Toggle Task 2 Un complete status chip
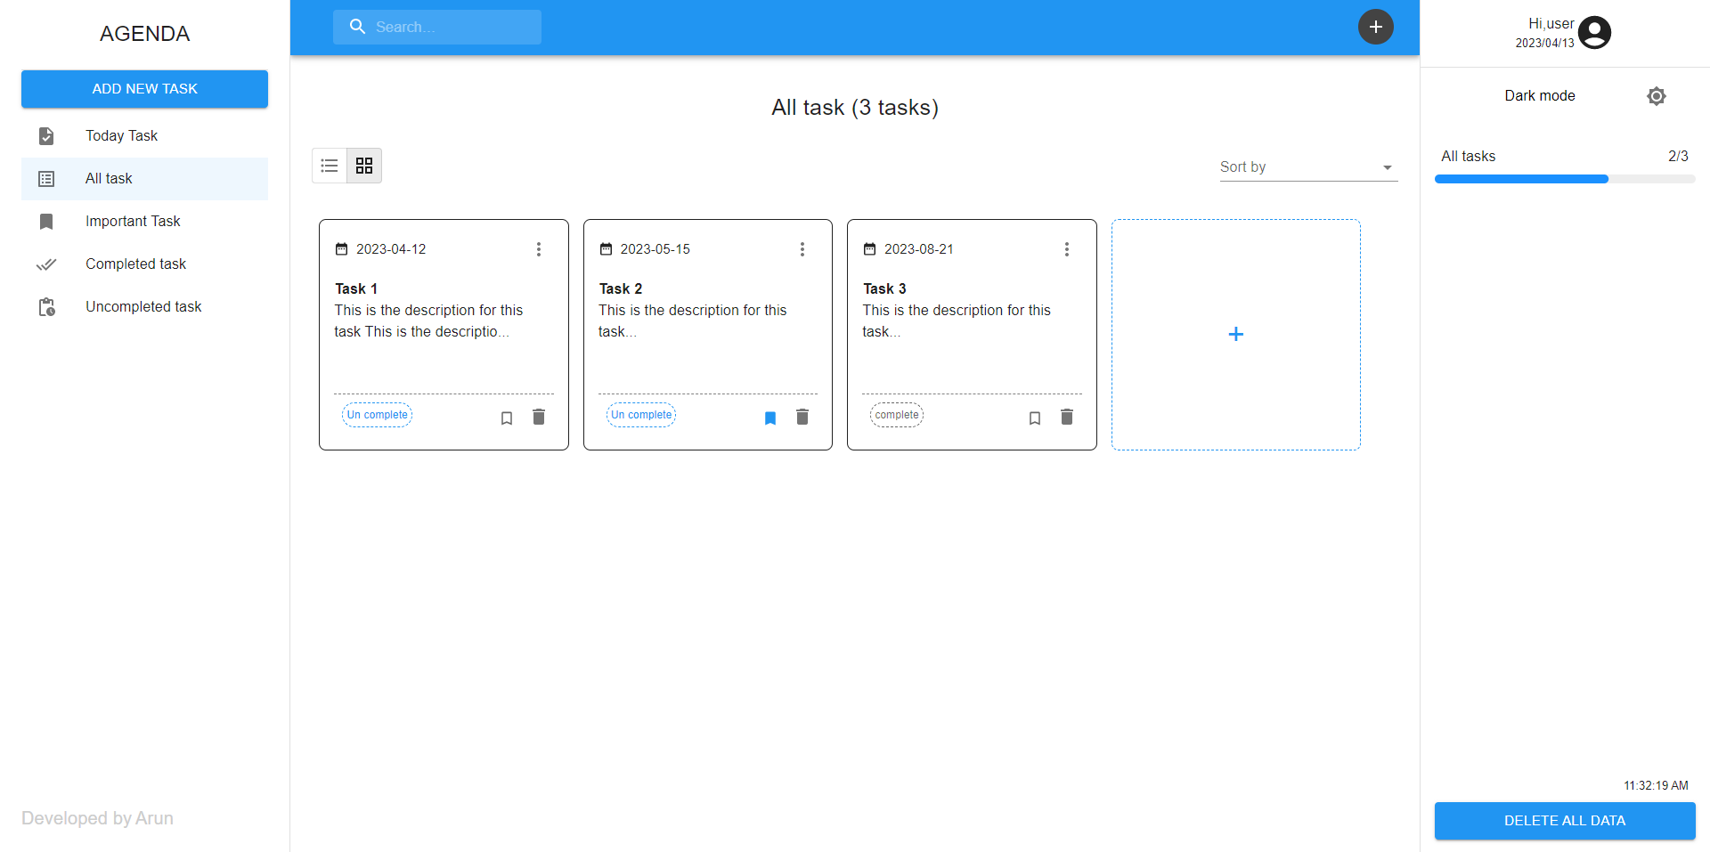 641,415
